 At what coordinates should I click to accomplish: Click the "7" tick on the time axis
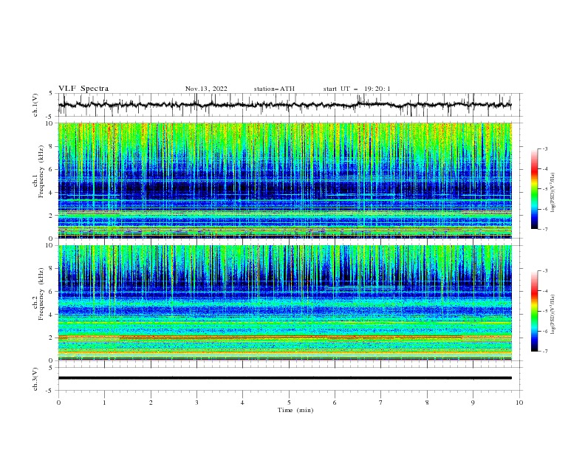click(381, 403)
